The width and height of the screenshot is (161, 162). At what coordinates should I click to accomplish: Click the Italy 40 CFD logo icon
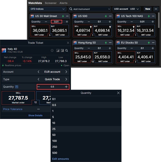click(4, 50)
